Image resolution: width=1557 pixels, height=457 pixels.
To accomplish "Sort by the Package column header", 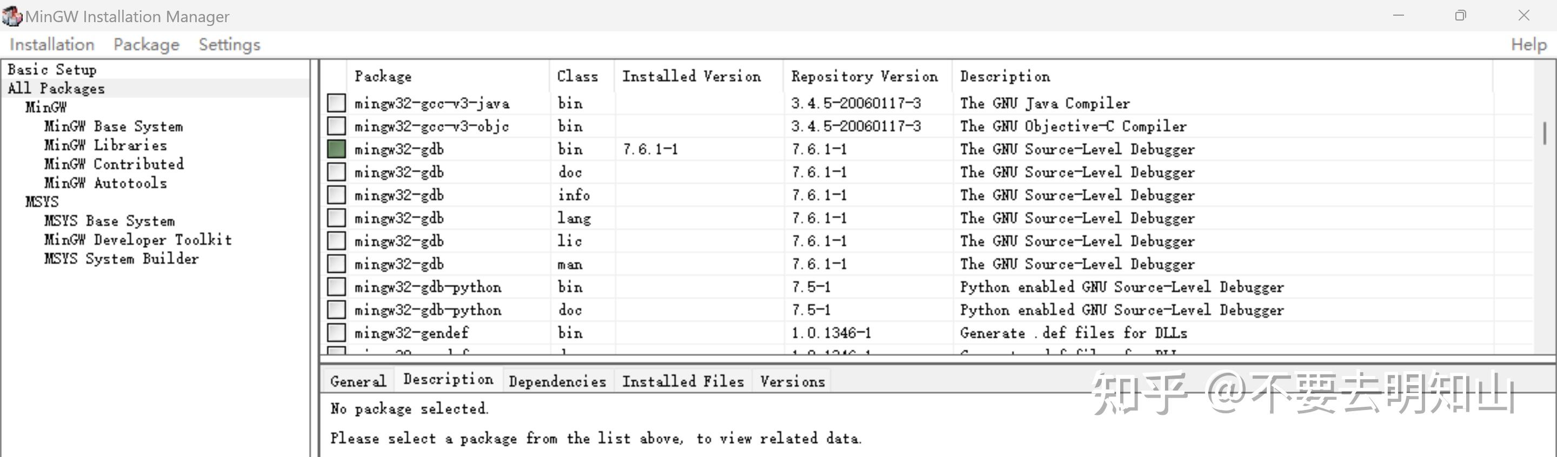I will coord(449,76).
